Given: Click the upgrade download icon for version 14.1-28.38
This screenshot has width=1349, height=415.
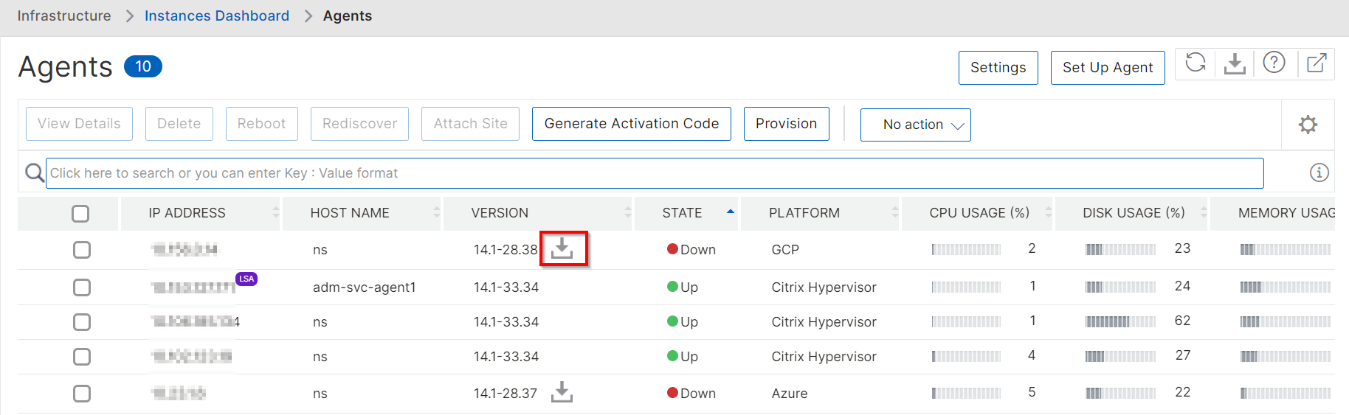Looking at the screenshot, I should coord(562,248).
